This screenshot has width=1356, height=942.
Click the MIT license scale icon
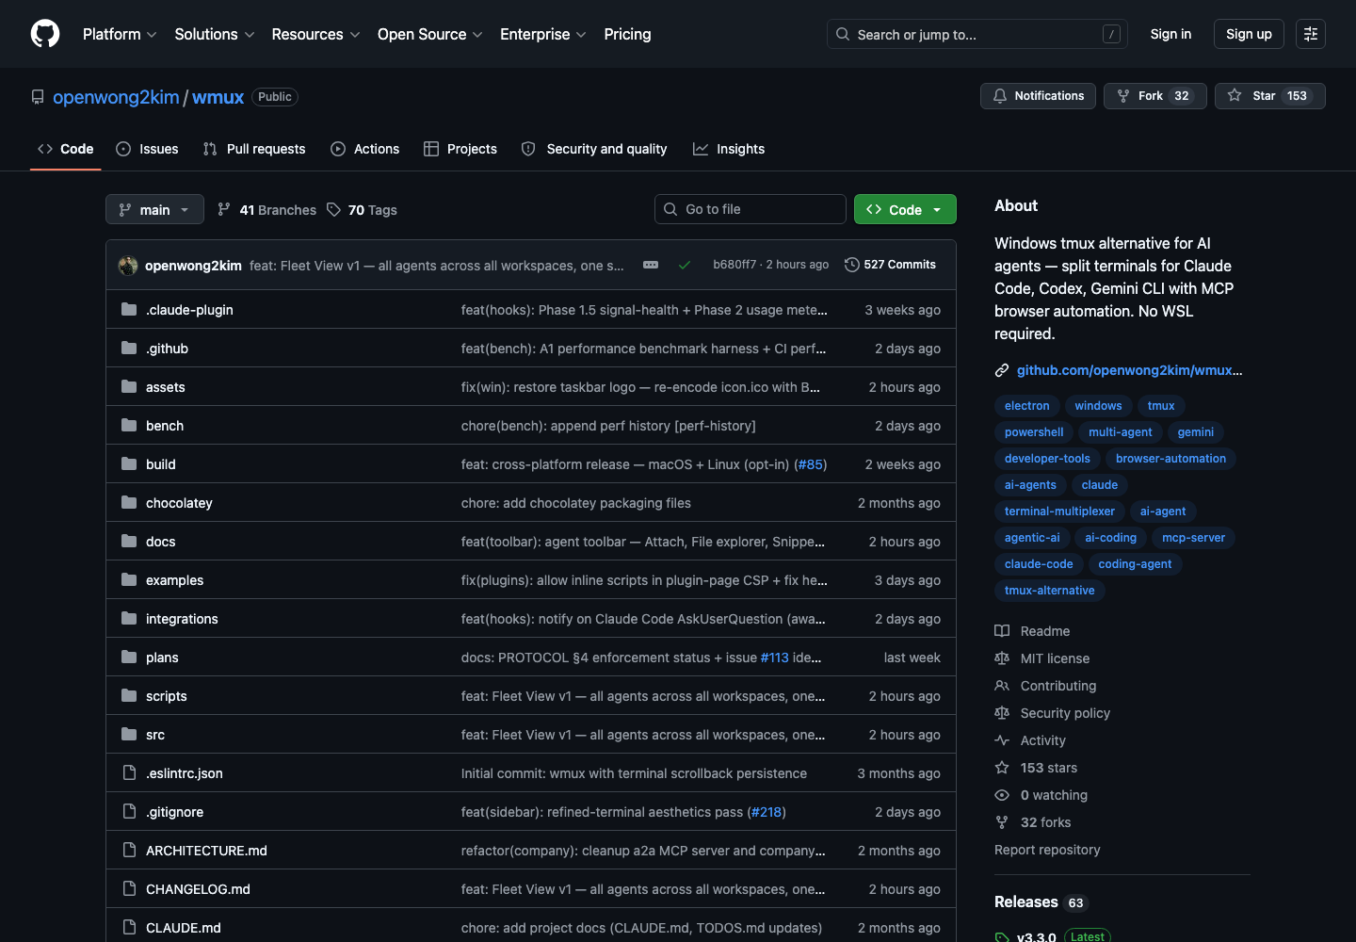click(x=1002, y=658)
